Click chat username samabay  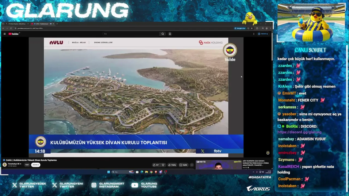click(286, 139)
